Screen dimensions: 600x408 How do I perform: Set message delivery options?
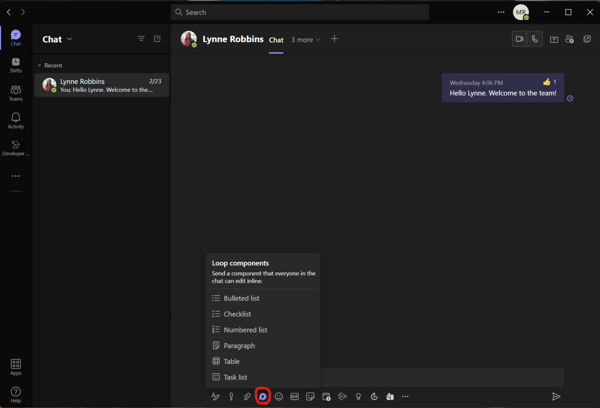(343, 396)
